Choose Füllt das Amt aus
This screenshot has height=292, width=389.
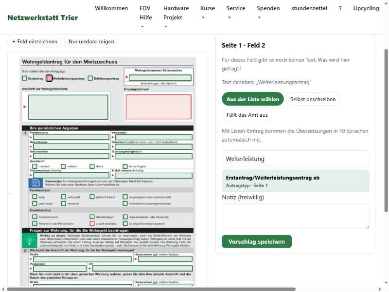[247, 115]
